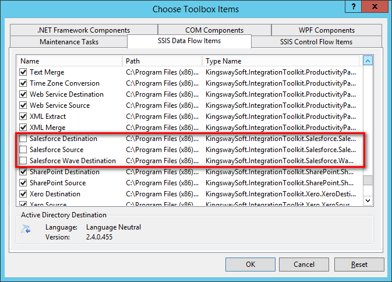Uncheck the XML Extract checkbox
The image size is (392, 282).
click(23, 117)
